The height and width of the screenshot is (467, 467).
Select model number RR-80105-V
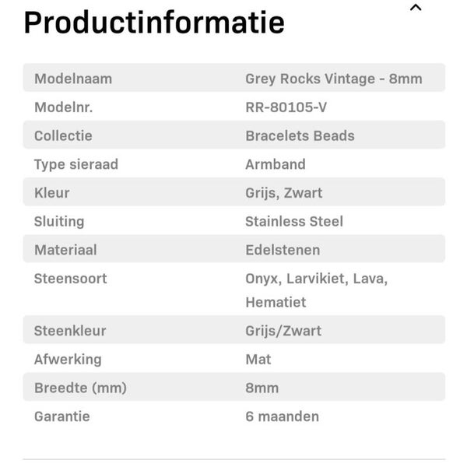[286, 107]
